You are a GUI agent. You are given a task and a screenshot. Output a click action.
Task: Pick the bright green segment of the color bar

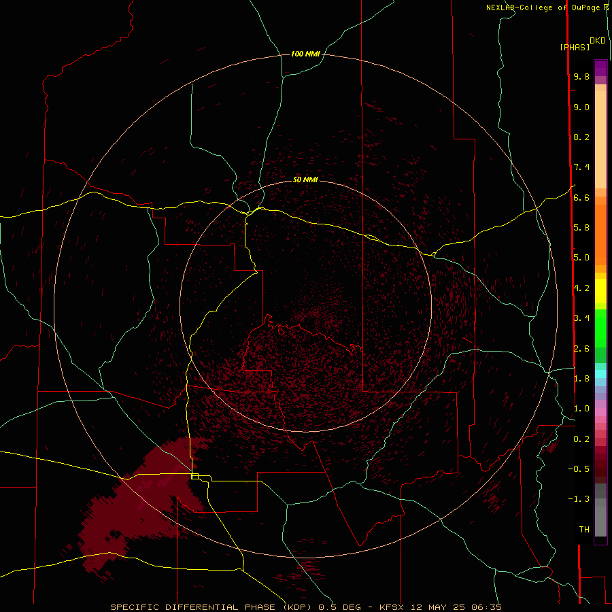tap(600, 328)
